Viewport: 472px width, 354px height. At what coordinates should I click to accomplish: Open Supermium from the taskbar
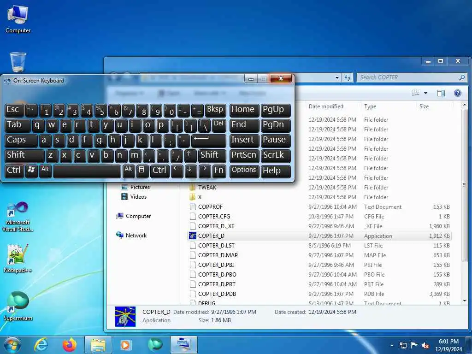[155, 345]
